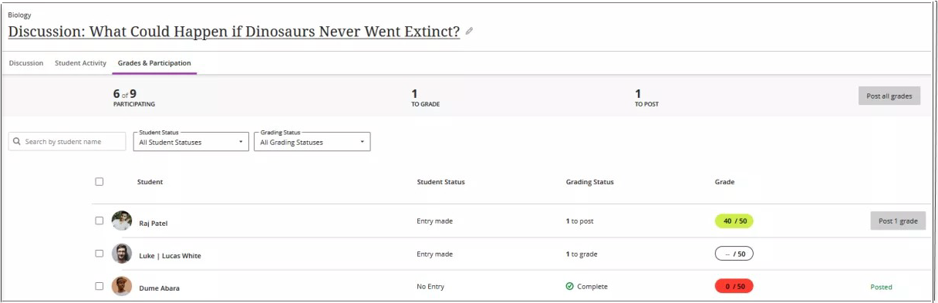The height and width of the screenshot is (303, 938).
Task: Click the 1 To Post count
Action: [x=646, y=97]
